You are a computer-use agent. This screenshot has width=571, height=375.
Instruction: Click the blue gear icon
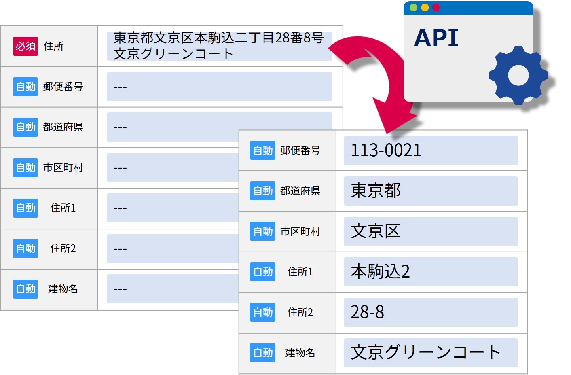[518, 75]
